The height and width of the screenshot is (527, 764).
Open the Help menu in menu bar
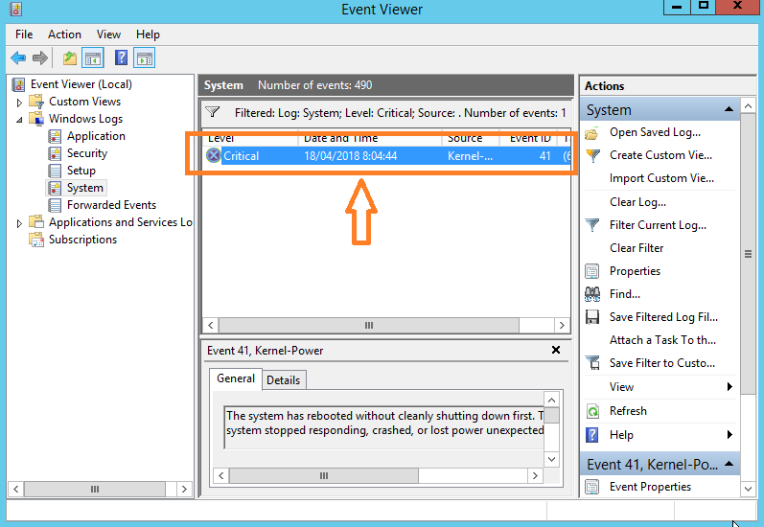148,34
